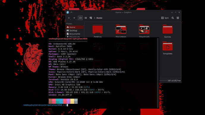Click the 'Uptime: 3 hours, 24 mins' line

[x=63, y=51]
